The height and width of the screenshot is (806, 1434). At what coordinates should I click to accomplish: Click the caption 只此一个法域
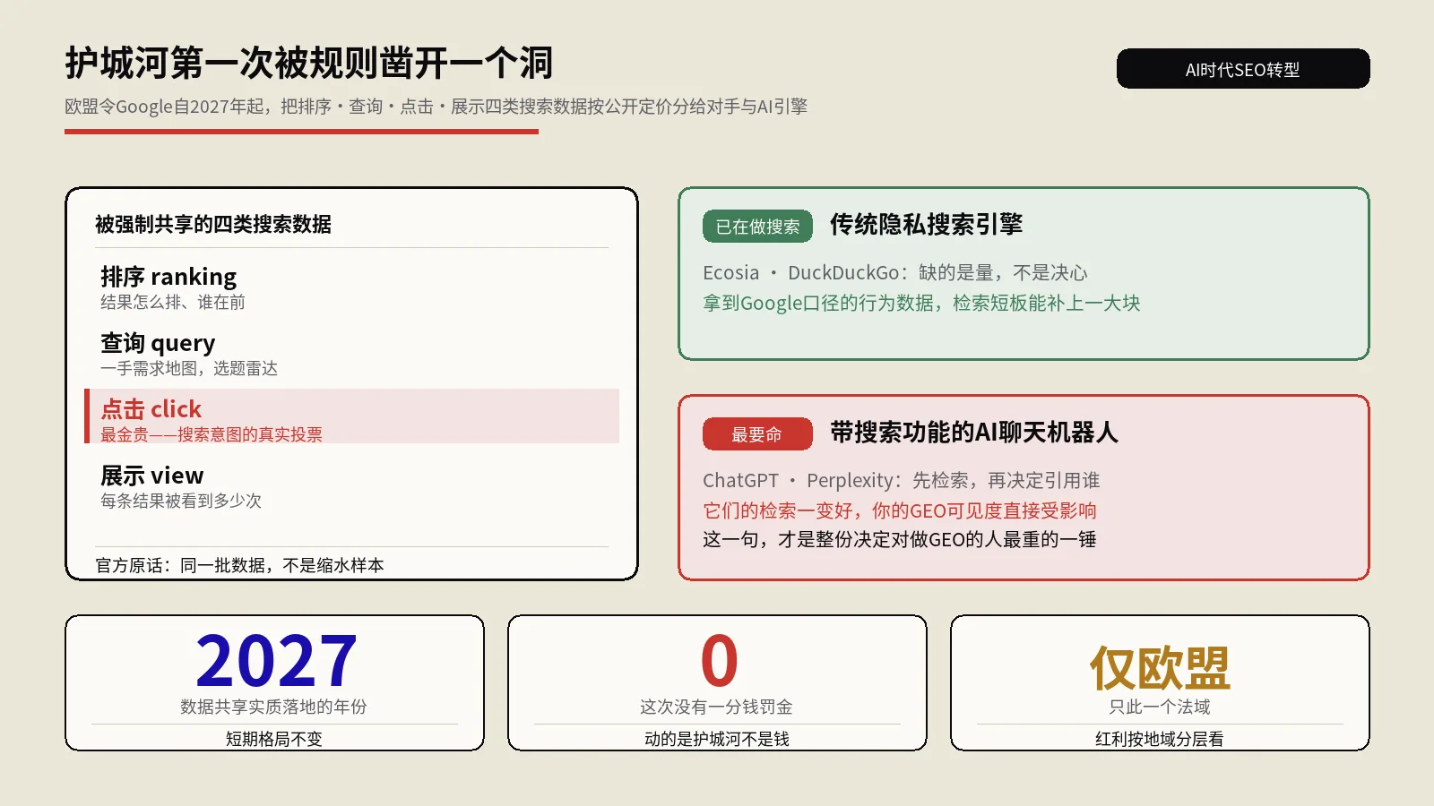pyautogui.click(x=1160, y=707)
